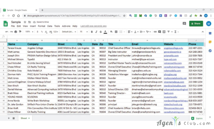Open the Edit menu
This screenshot has height=129, width=214.
click(19, 26)
